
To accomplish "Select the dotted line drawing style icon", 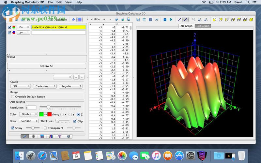I will [179, 20].
